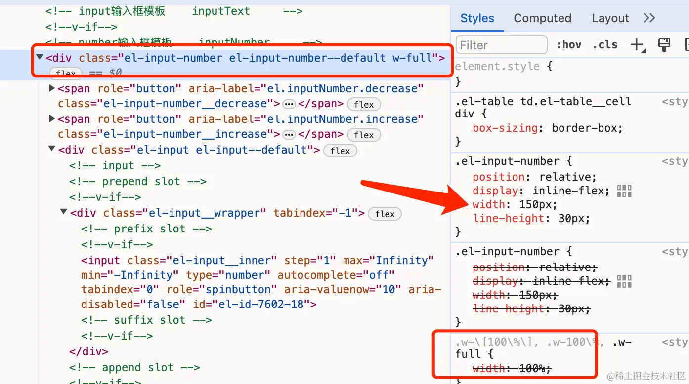Viewport: 689px width, 384px height.
Task: Add a new style rule with the plus icon
Action: click(637, 45)
